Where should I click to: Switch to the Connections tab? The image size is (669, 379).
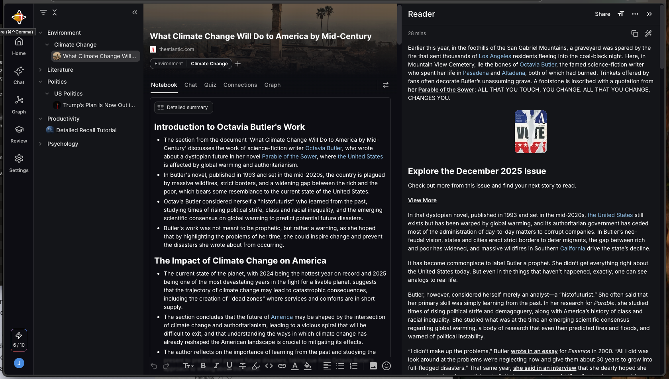(x=240, y=85)
